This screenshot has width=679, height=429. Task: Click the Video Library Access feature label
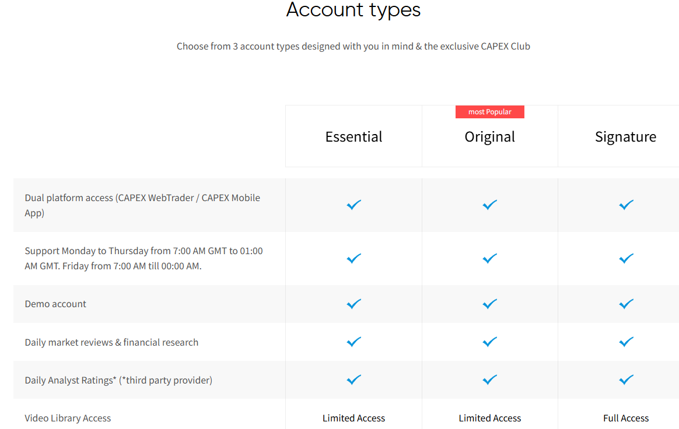coord(68,418)
